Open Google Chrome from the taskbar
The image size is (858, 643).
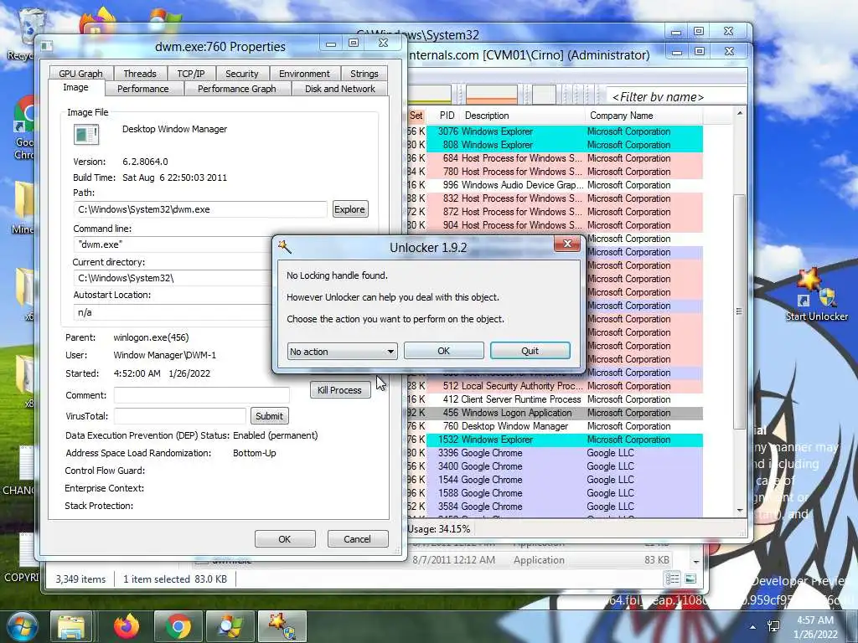click(x=178, y=626)
